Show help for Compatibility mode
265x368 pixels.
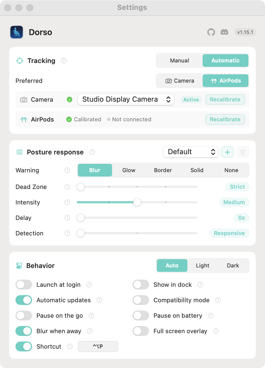tap(218, 300)
